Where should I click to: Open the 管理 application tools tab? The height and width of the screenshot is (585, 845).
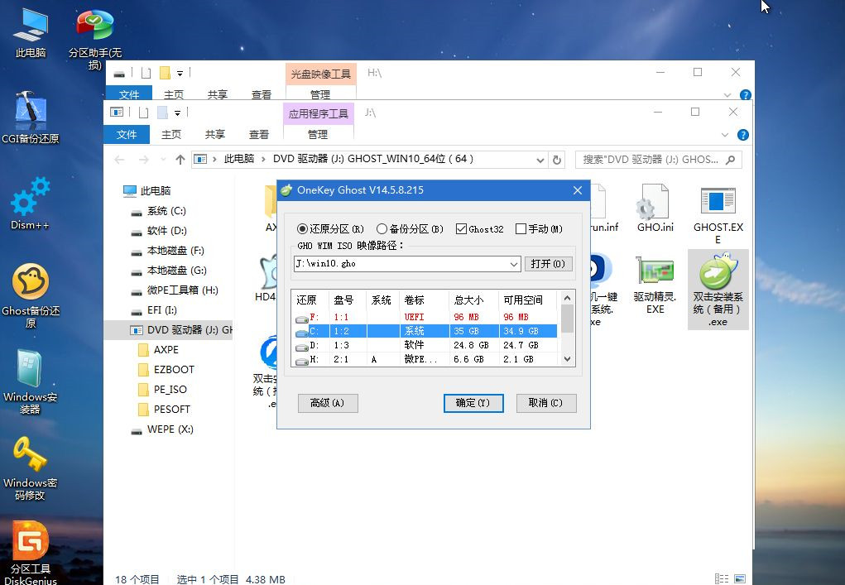(317, 134)
